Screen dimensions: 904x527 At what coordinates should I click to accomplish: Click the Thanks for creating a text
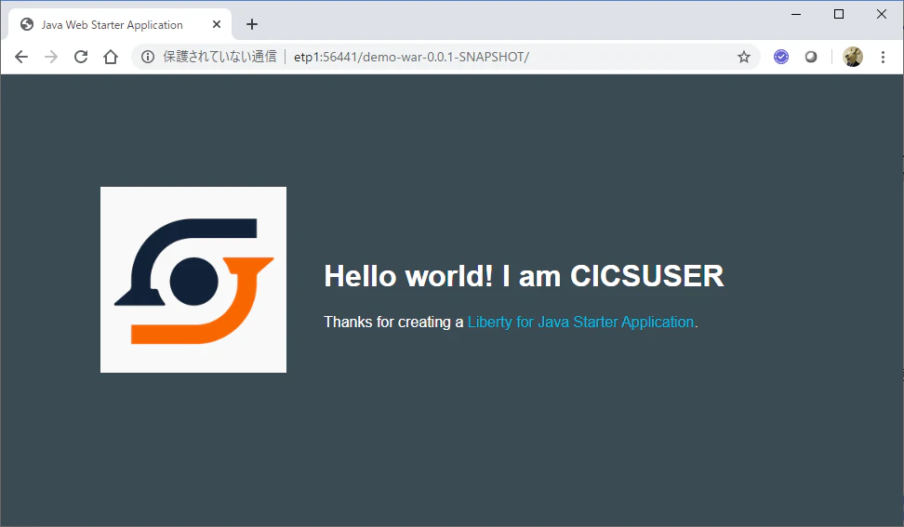coord(393,322)
